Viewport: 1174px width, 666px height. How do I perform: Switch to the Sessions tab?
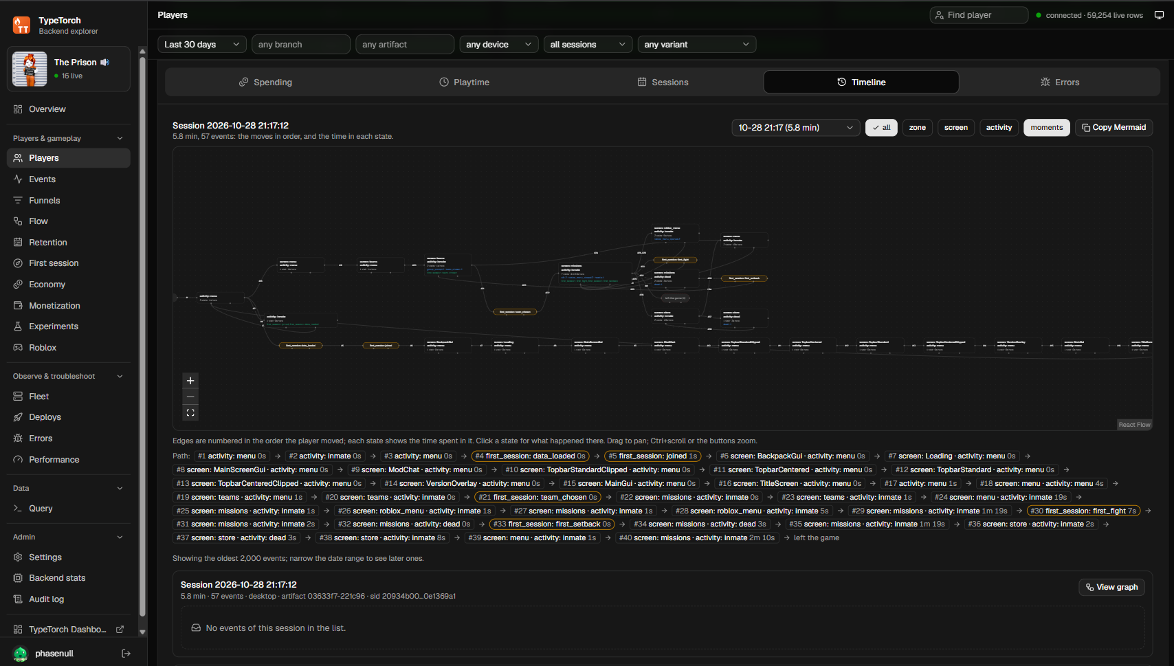(x=663, y=82)
